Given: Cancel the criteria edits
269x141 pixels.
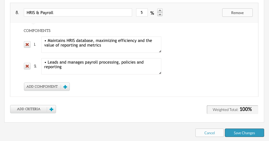Looking at the screenshot, I should 209,133.
